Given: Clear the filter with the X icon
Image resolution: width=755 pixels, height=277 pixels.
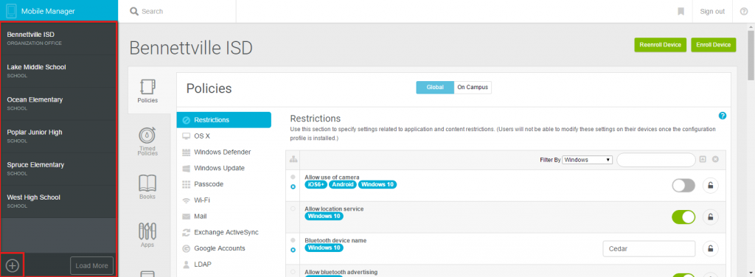Looking at the screenshot, I should [715, 159].
